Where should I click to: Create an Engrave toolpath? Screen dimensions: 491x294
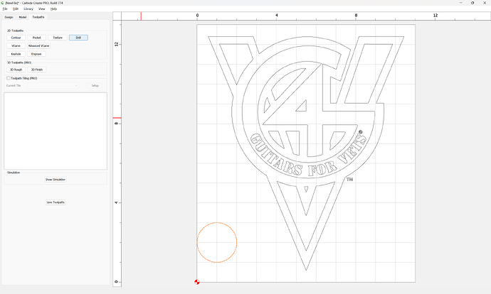[x=36, y=54]
